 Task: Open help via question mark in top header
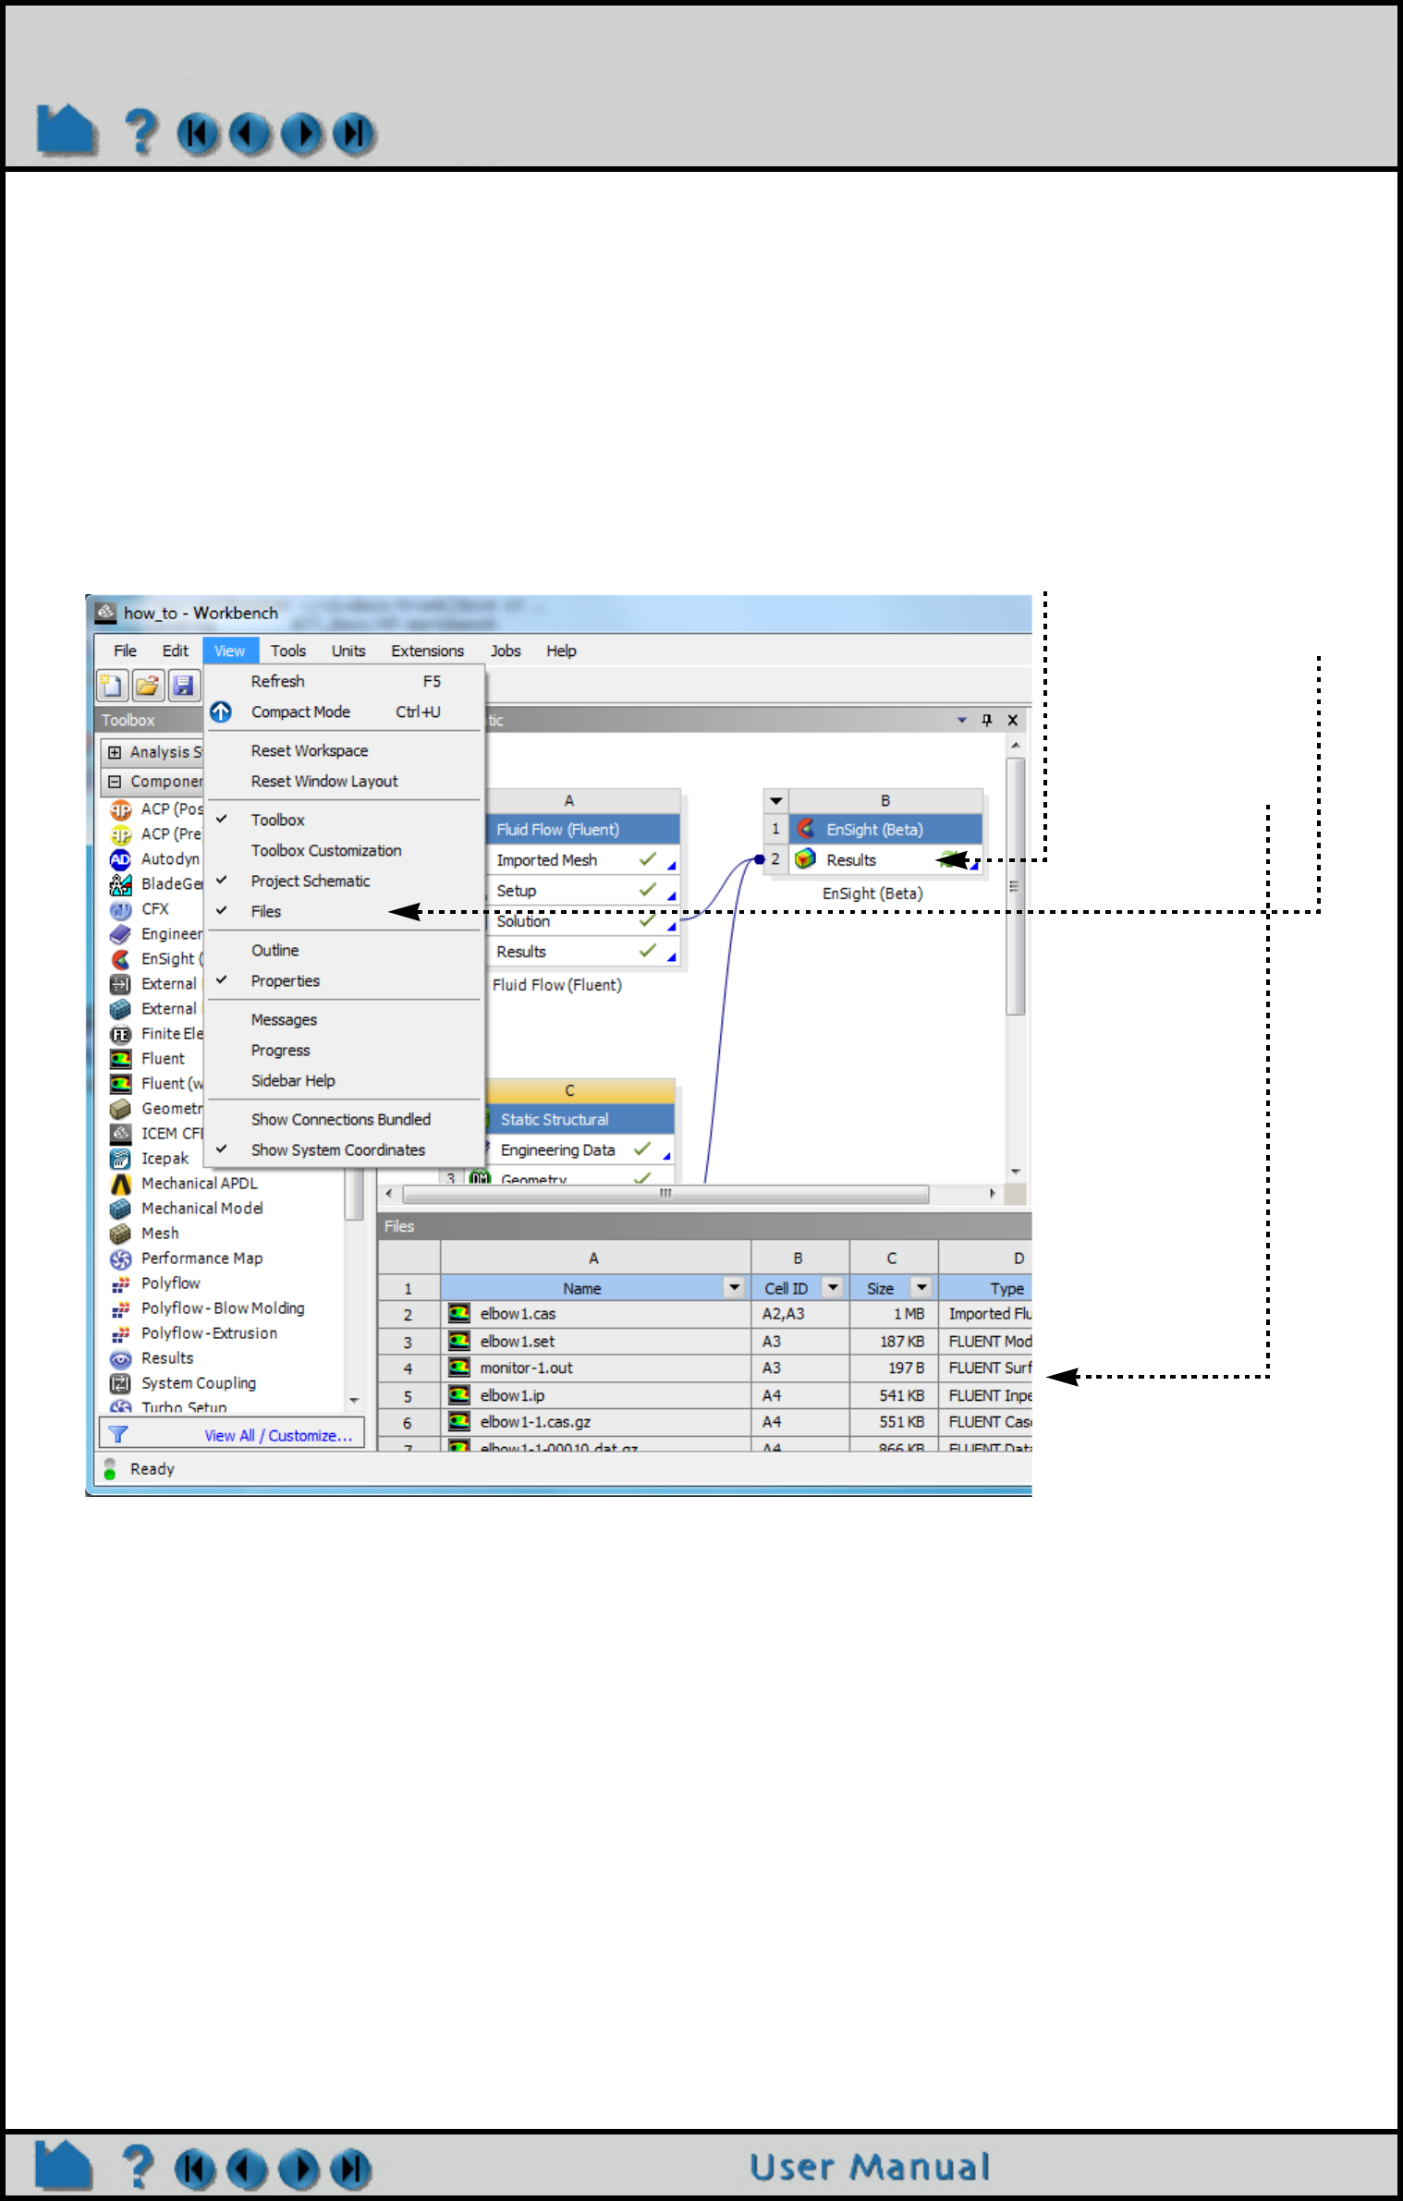point(140,131)
